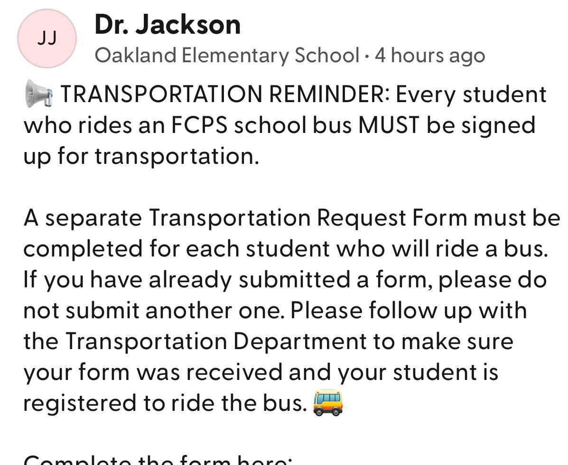Click the 'already submitted a form' sentence

pos(290,280)
